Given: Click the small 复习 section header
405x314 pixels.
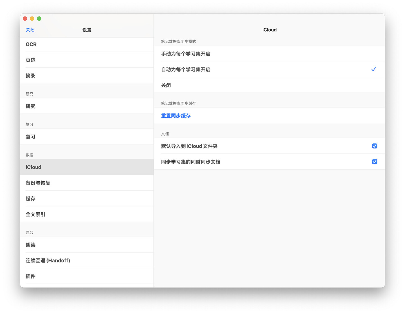Looking at the screenshot, I should coord(30,124).
